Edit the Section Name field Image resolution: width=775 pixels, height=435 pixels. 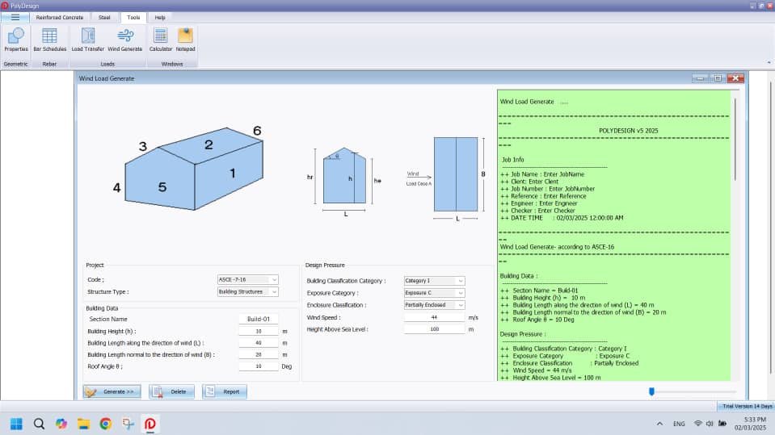coord(258,319)
